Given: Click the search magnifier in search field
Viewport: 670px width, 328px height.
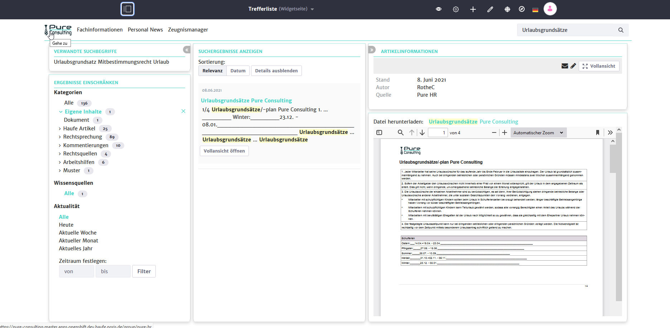Looking at the screenshot, I should pyautogui.click(x=621, y=30).
